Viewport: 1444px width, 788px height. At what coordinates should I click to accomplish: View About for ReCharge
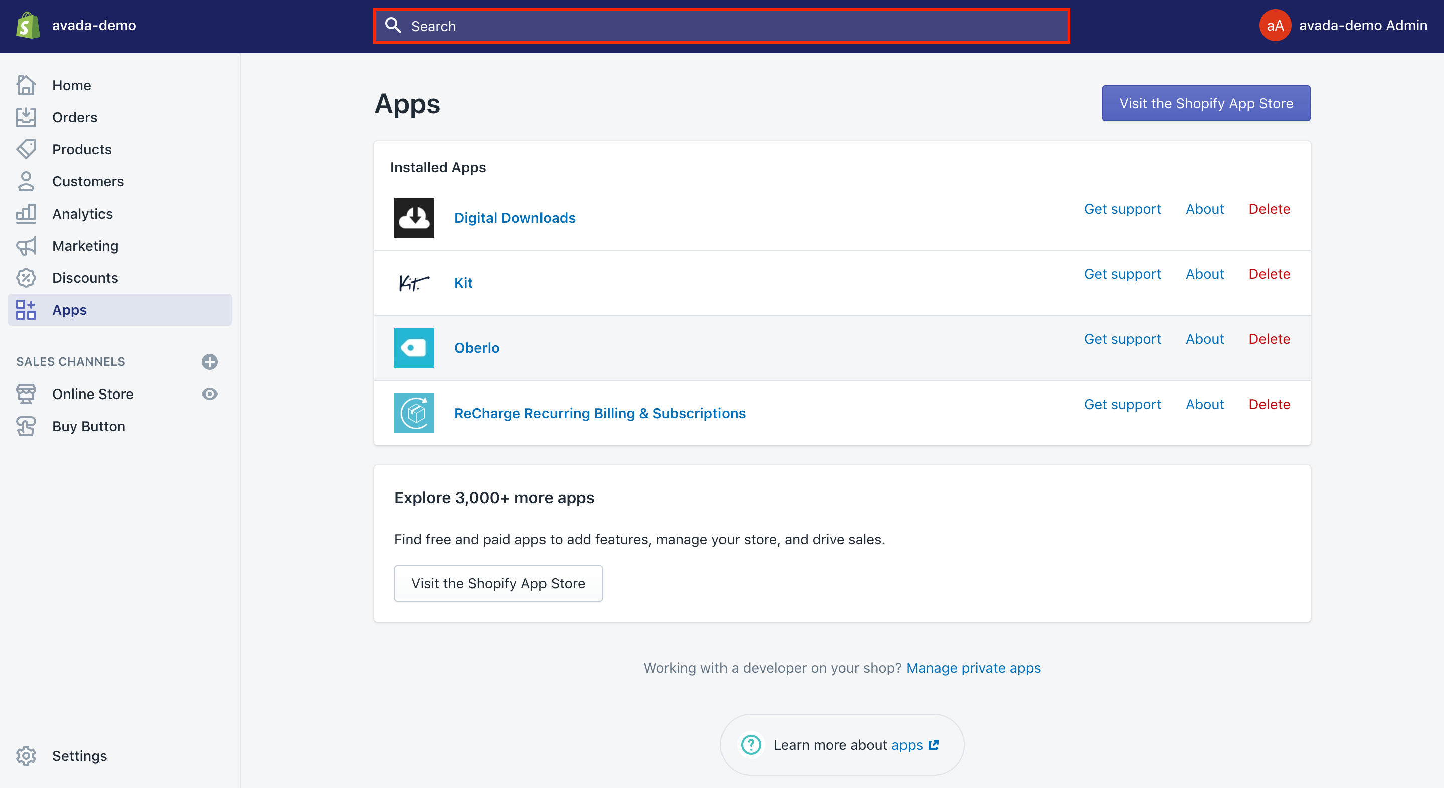[1205, 404]
